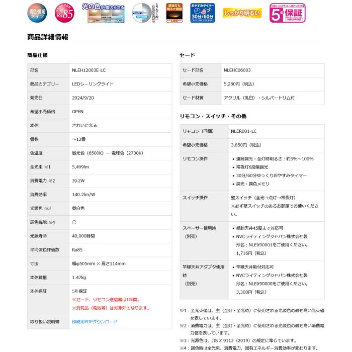The height and width of the screenshot is (352, 352).
Task: Click the セード材質 row label
Action: [x=193, y=98]
